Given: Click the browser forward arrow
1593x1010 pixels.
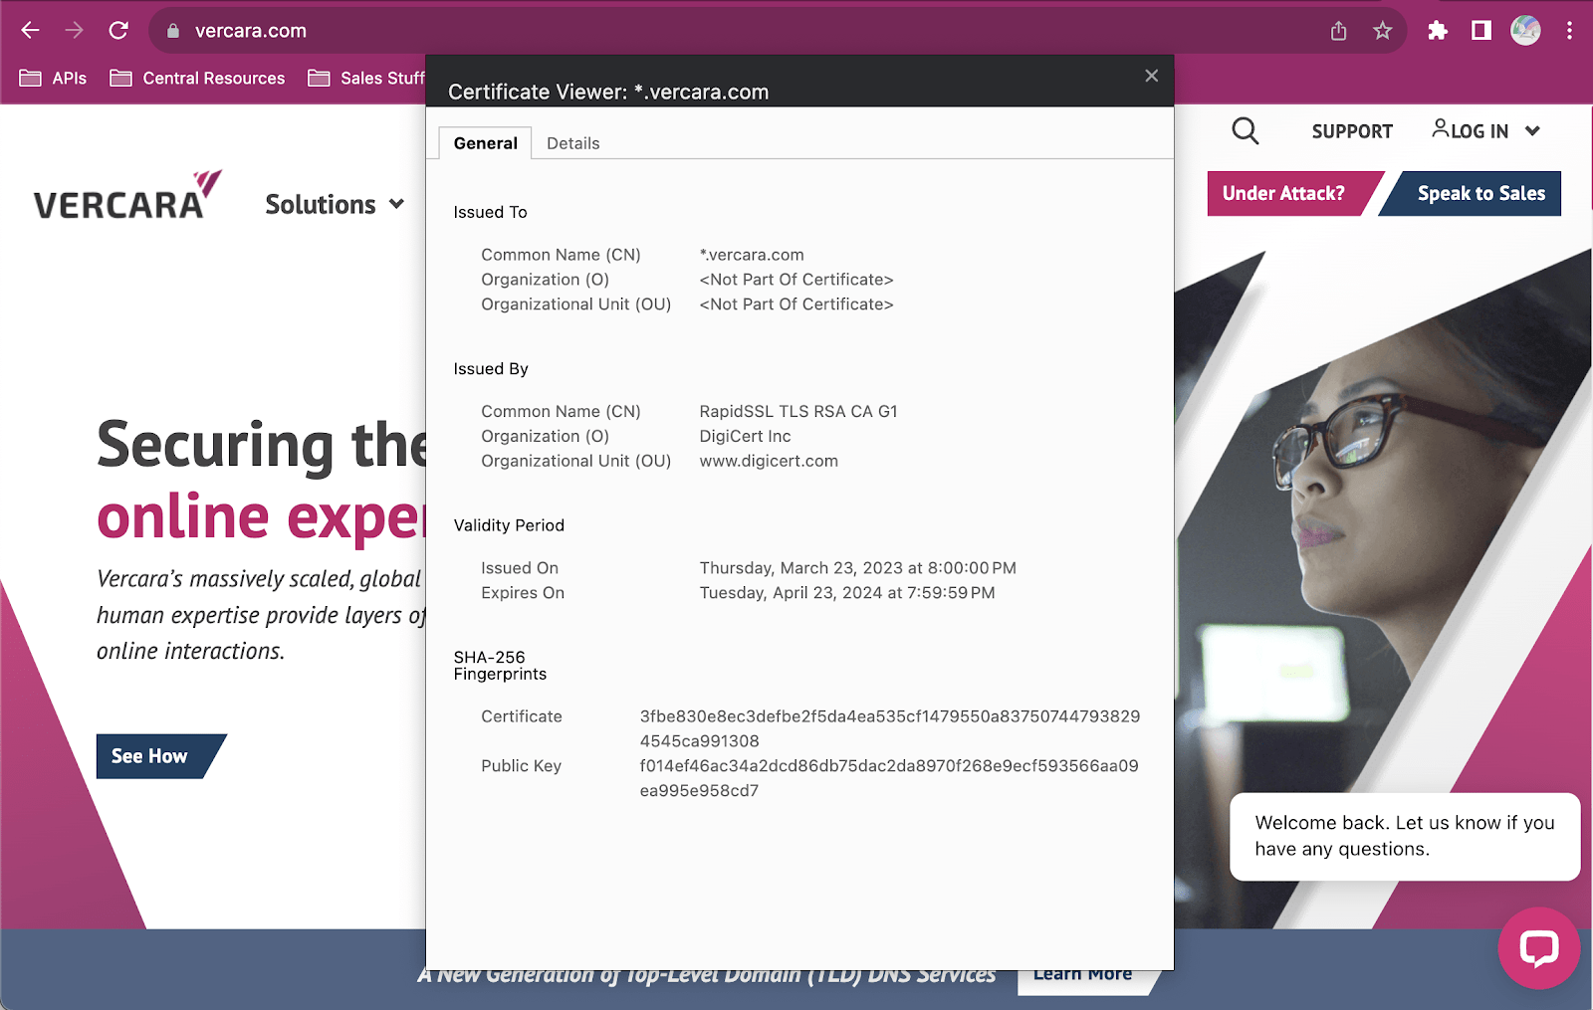Looking at the screenshot, I should 75,31.
